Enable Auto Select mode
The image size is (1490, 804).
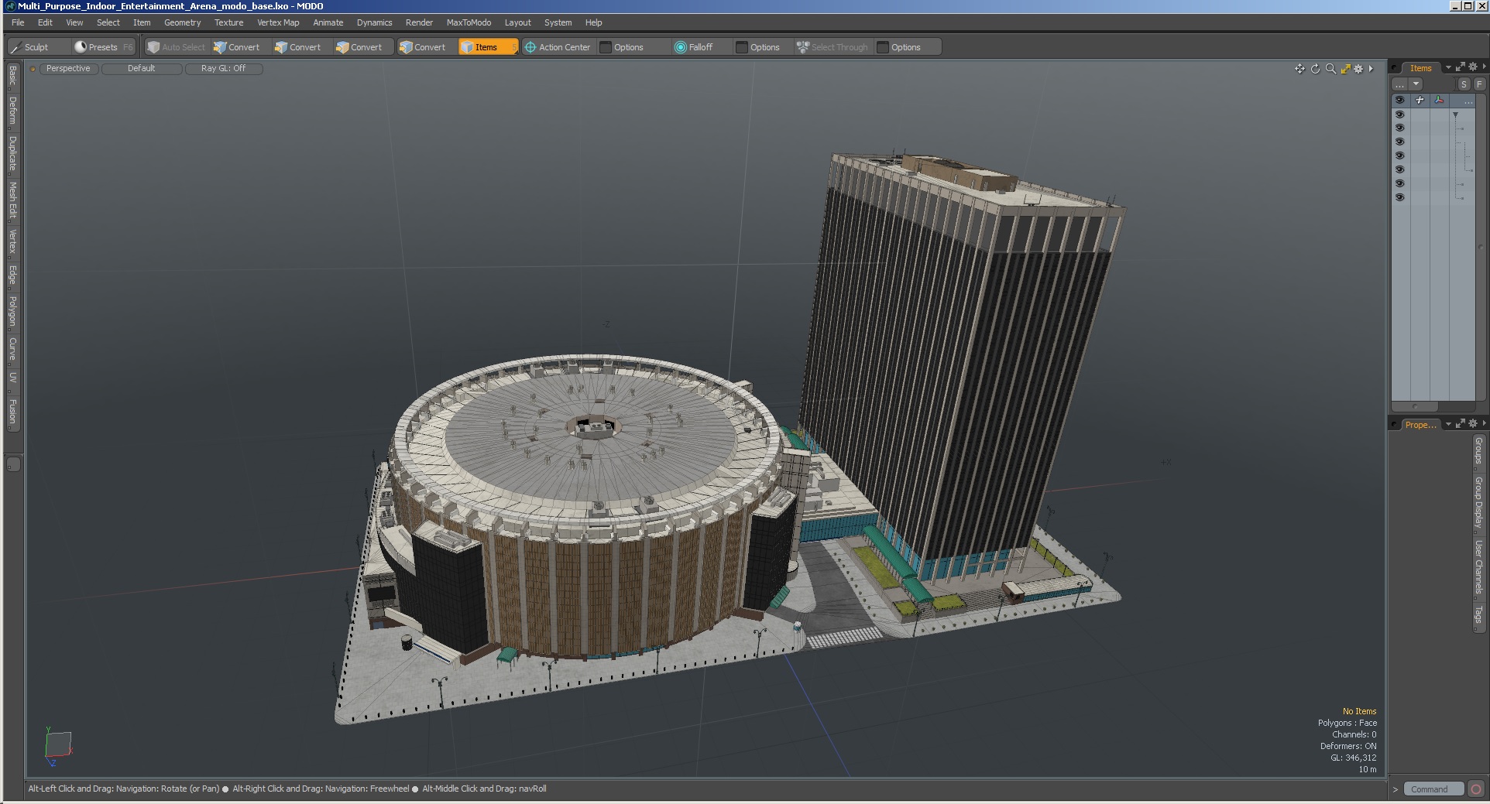177,47
